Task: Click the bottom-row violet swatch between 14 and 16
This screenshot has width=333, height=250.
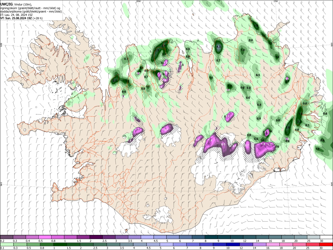Action: pyautogui.click(x=260, y=245)
